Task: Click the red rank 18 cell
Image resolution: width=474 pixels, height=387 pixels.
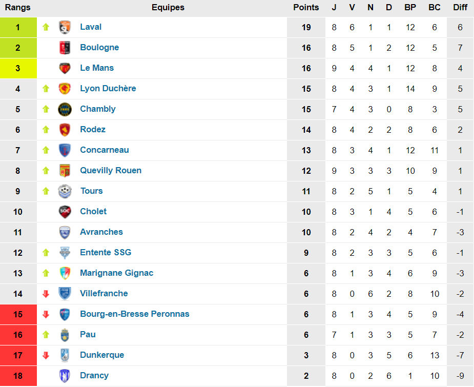Action: click(18, 376)
